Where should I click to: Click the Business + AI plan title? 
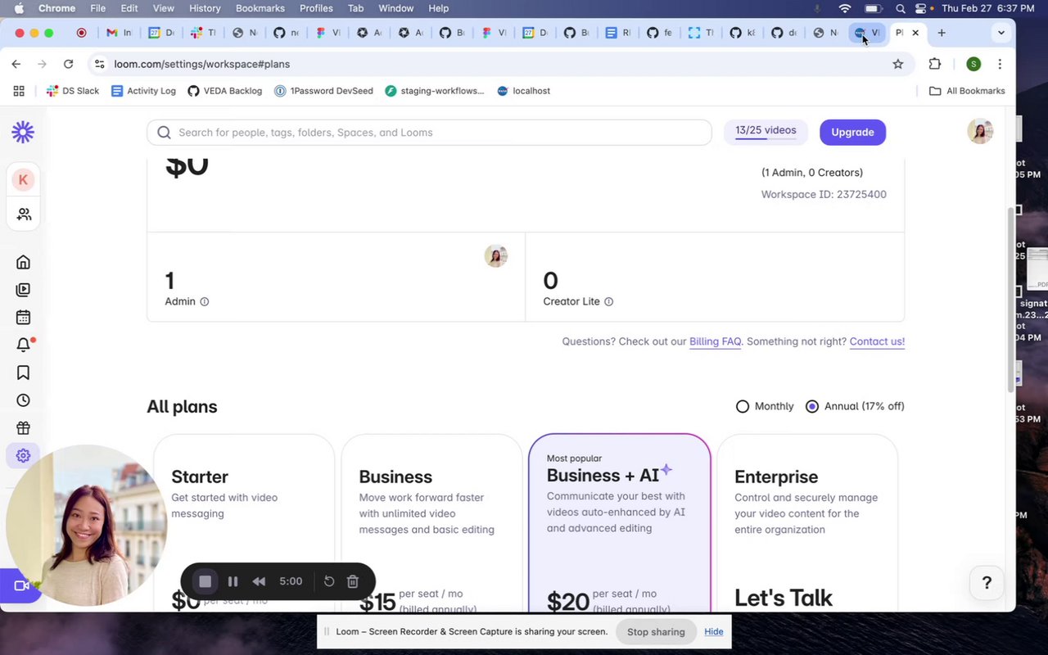[603, 476]
